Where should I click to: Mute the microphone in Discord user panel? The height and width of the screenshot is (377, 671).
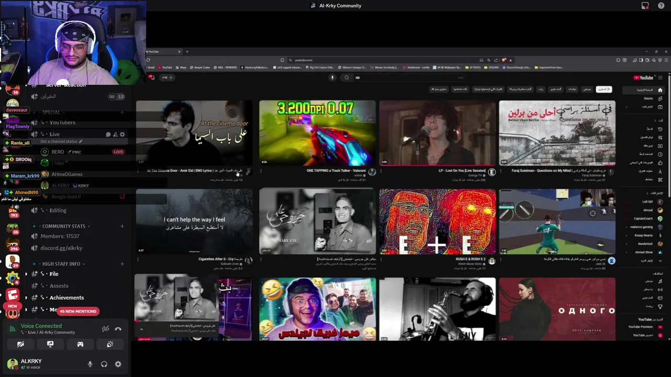click(x=90, y=364)
